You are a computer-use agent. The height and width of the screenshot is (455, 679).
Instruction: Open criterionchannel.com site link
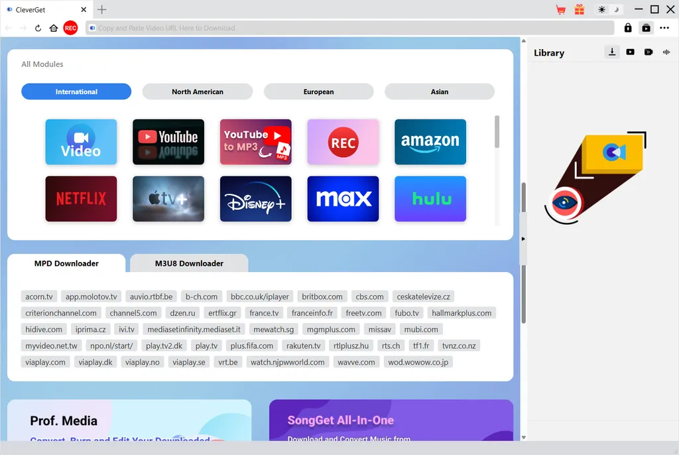61,313
